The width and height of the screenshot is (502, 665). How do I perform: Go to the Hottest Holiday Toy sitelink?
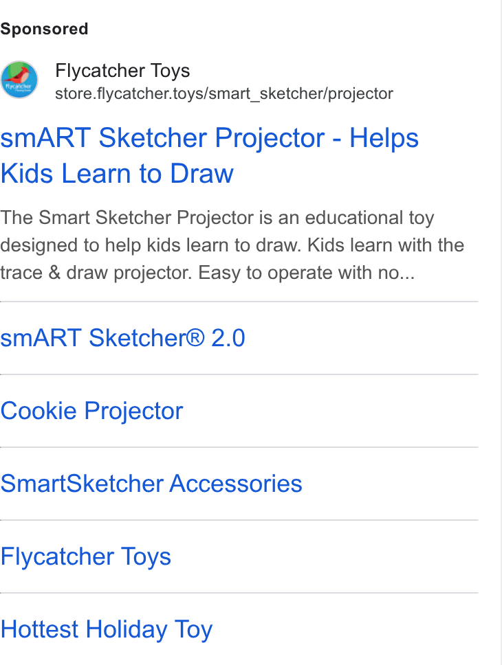[106, 629]
